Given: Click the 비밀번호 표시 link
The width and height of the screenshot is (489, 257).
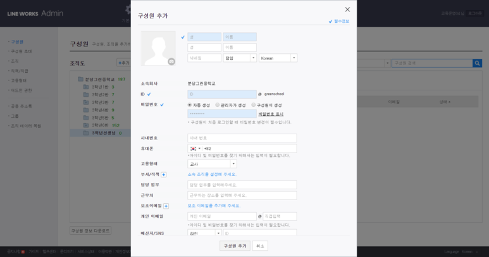Looking at the screenshot, I should coord(271,114).
